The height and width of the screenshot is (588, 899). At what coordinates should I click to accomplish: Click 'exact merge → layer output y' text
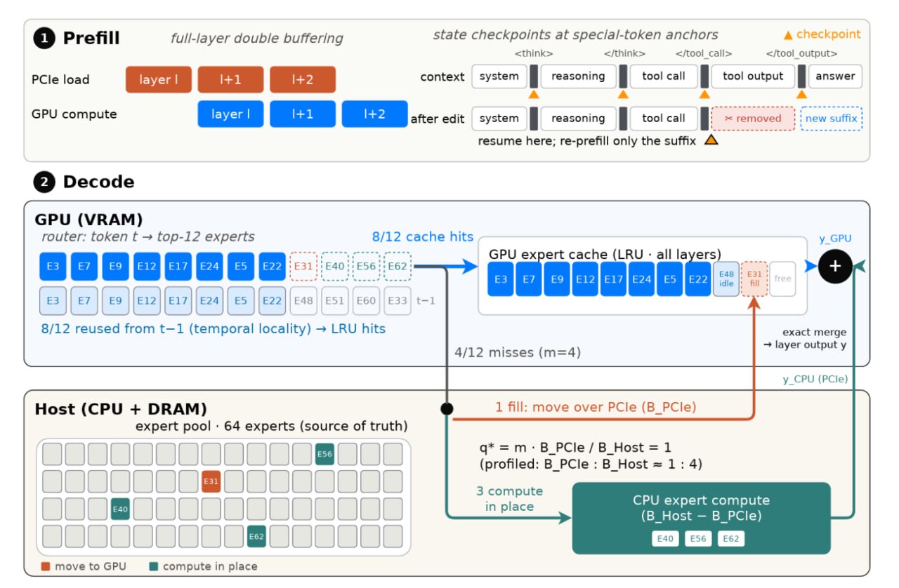[x=805, y=338]
